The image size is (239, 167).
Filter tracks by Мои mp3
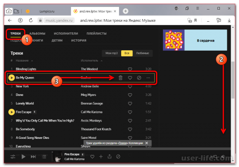(x=112, y=53)
